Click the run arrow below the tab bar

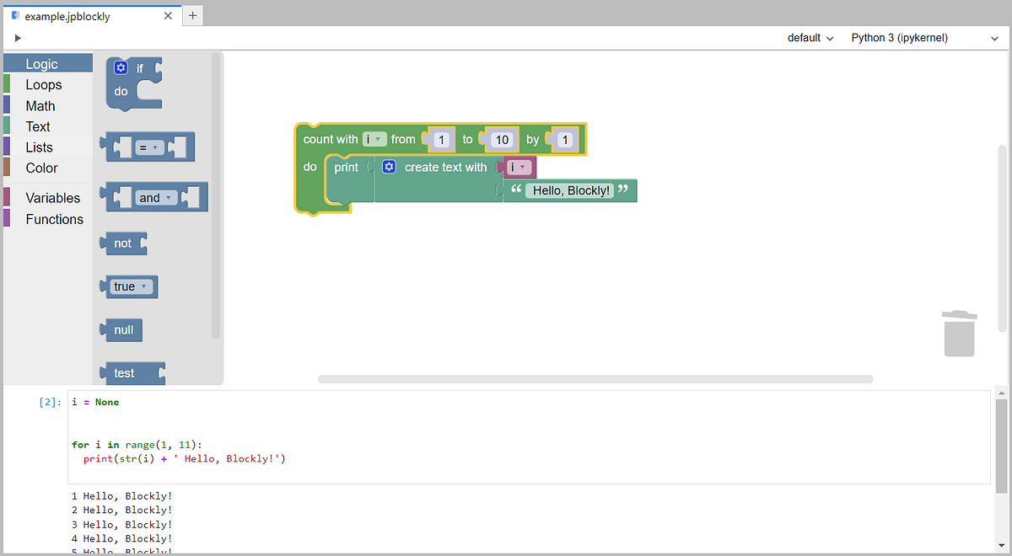[x=17, y=37]
